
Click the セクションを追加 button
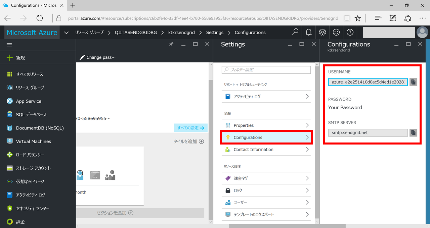coord(115,213)
